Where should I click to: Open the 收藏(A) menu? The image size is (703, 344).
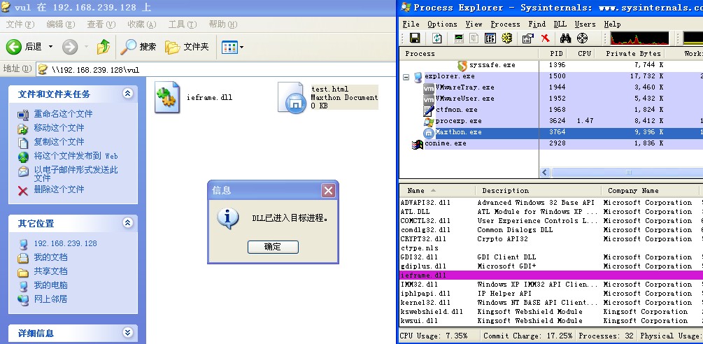[142, 24]
